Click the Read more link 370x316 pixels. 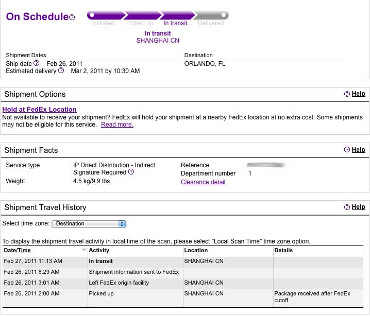click(117, 125)
